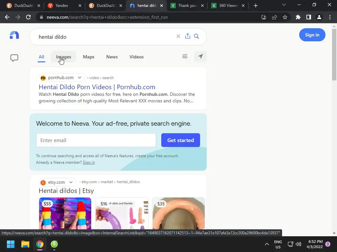The image size is (337, 252).
Task: Toggle Chrome side panel icon
Action: click(x=309, y=17)
